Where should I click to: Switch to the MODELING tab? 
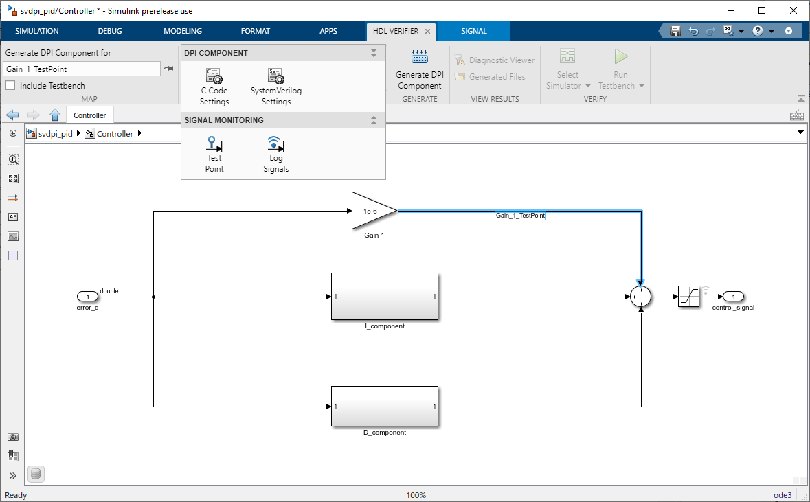pyautogui.click(x=182, y=31)
